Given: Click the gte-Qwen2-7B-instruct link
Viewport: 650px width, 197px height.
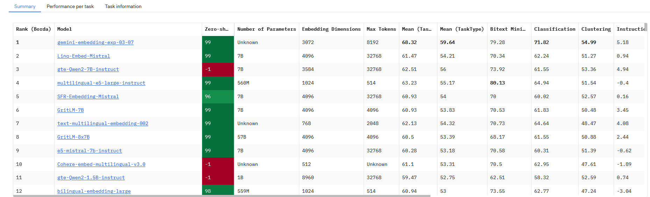Looking at the screenshot, I should tap(88, 70).
